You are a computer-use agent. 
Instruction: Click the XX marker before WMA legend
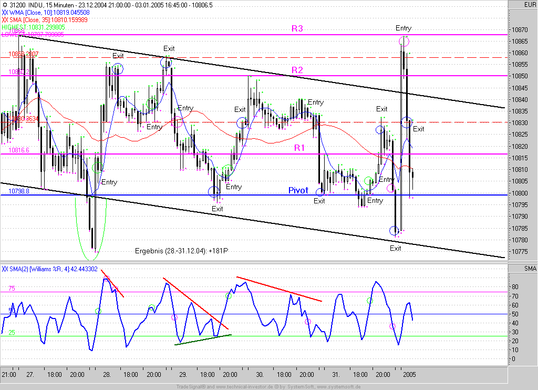click(5, 13)
